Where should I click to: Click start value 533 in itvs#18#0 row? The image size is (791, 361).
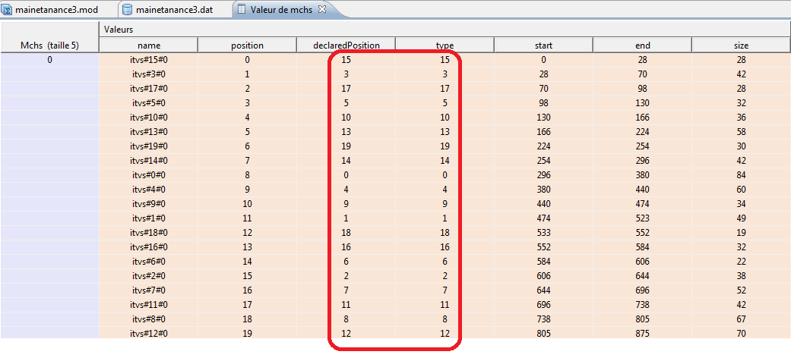click(543, 233)
